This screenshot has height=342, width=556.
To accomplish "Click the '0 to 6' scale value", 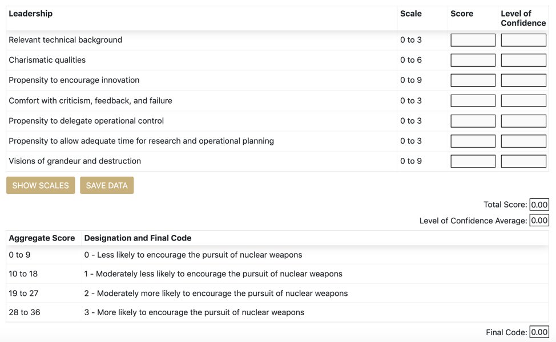I will coord(411,60).
